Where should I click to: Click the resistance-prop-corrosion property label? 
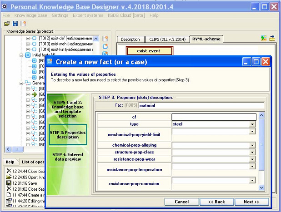coord(134,183)
